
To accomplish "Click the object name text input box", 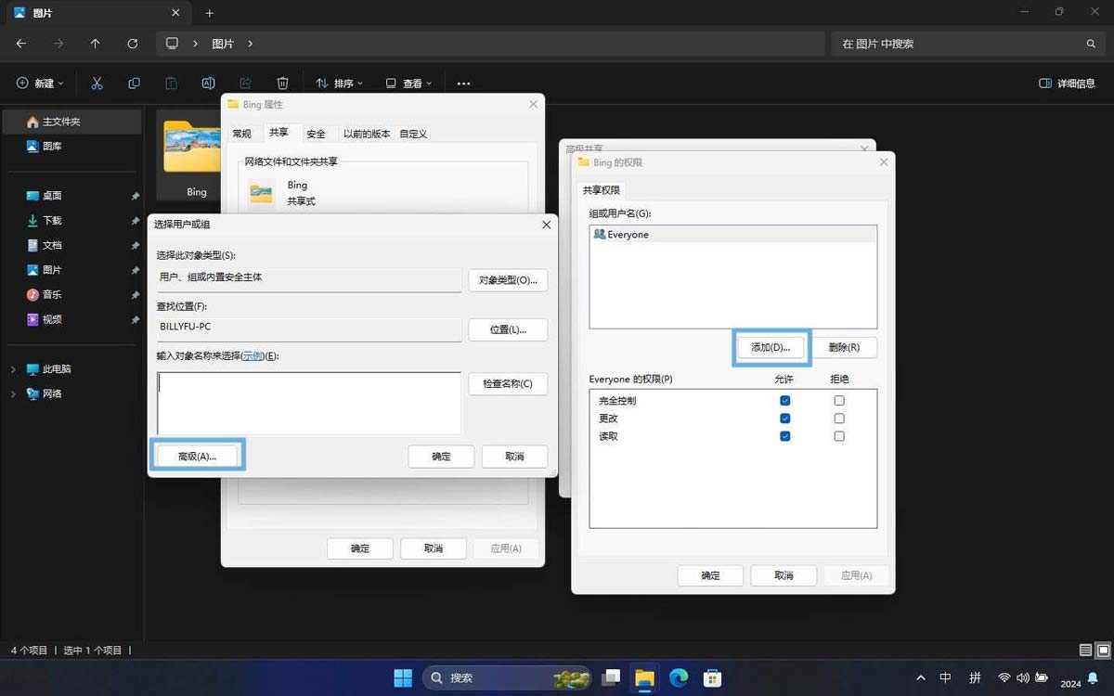I will [308, 403].
